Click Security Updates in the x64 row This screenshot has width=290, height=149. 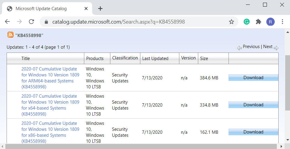pos(120,105)
